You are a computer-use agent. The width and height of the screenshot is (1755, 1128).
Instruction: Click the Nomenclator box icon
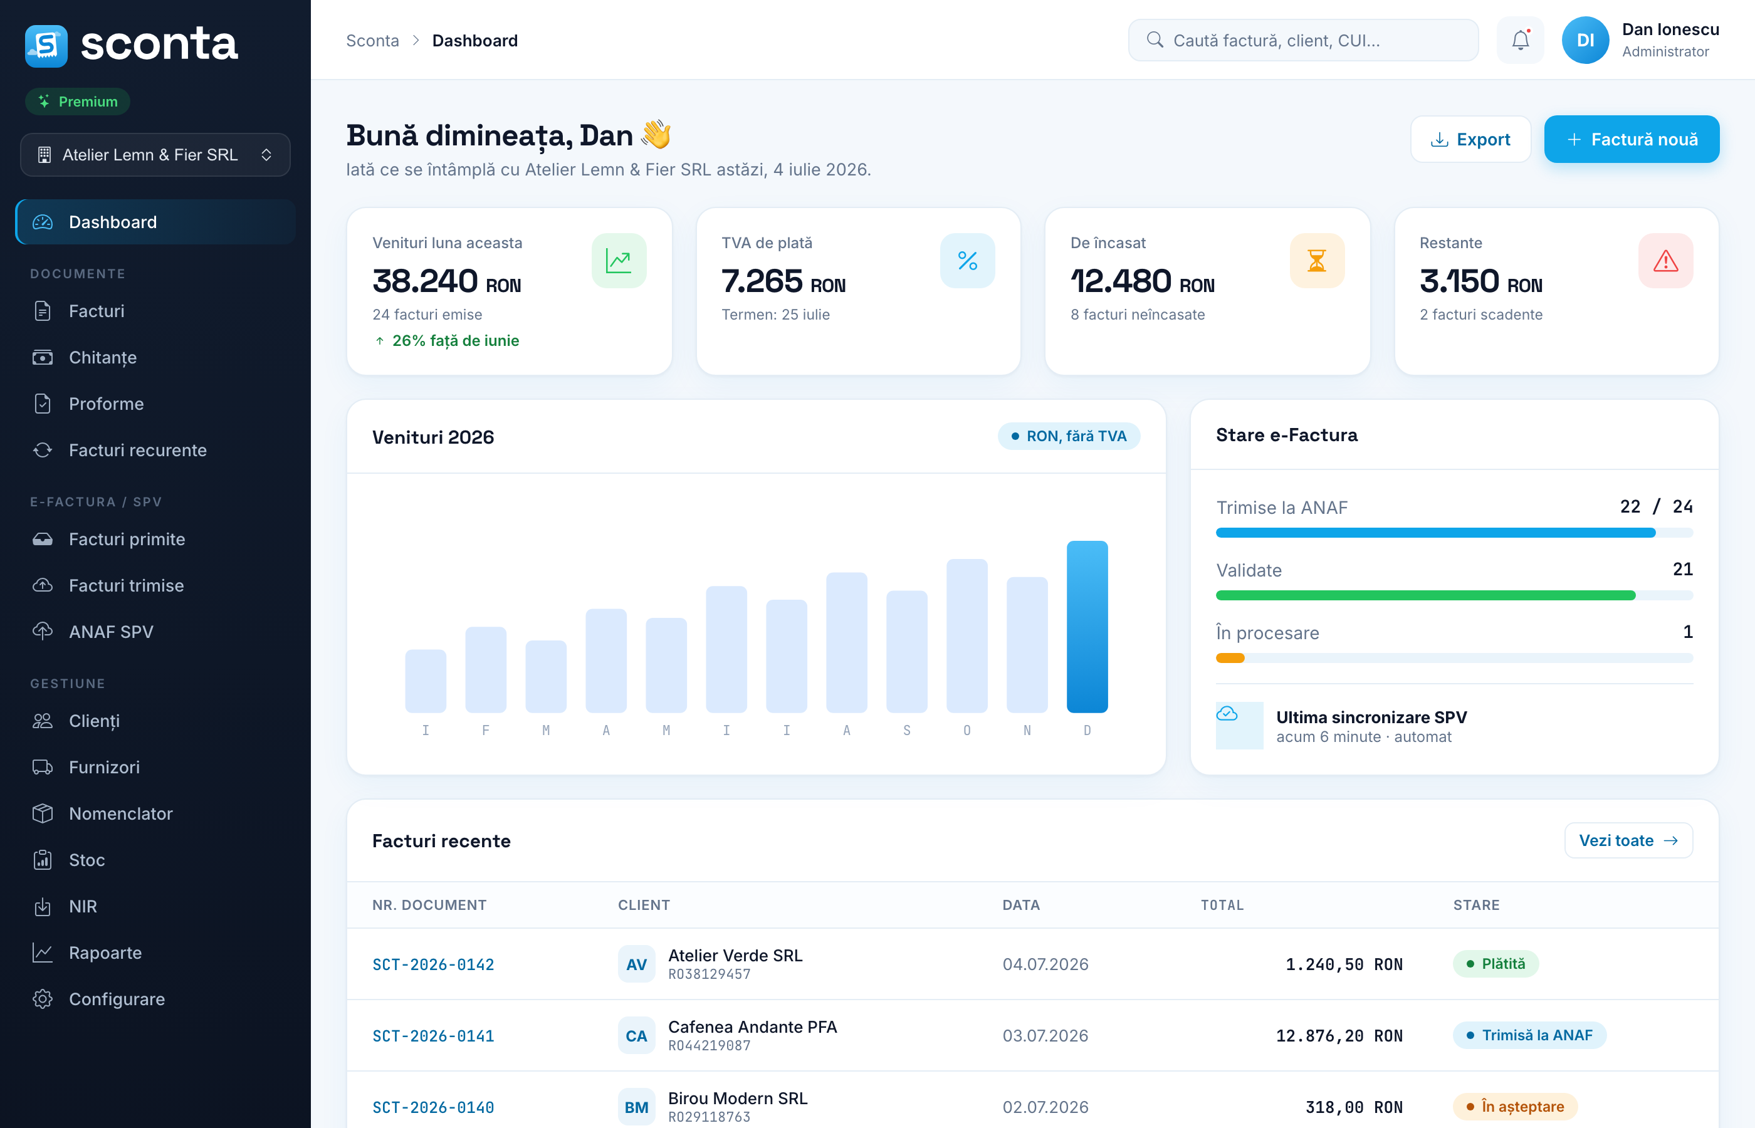click(x=43, y=813)
